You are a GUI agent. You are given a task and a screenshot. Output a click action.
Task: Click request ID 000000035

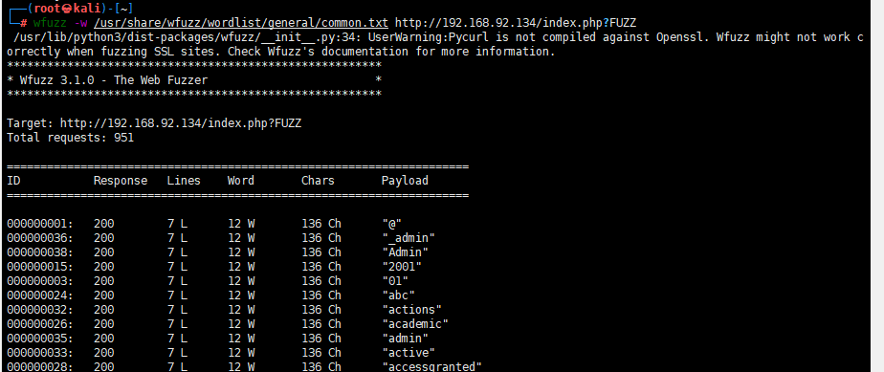pos(40,339)
